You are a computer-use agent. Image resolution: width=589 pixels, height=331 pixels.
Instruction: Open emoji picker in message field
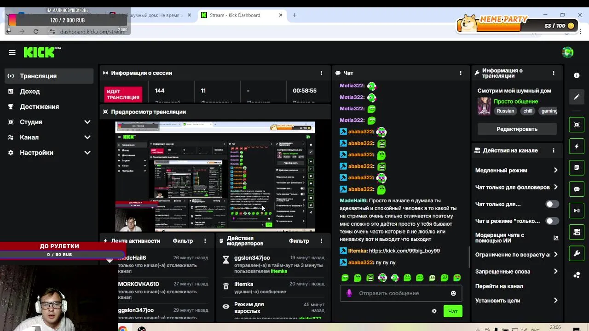(x=453, y=293)
